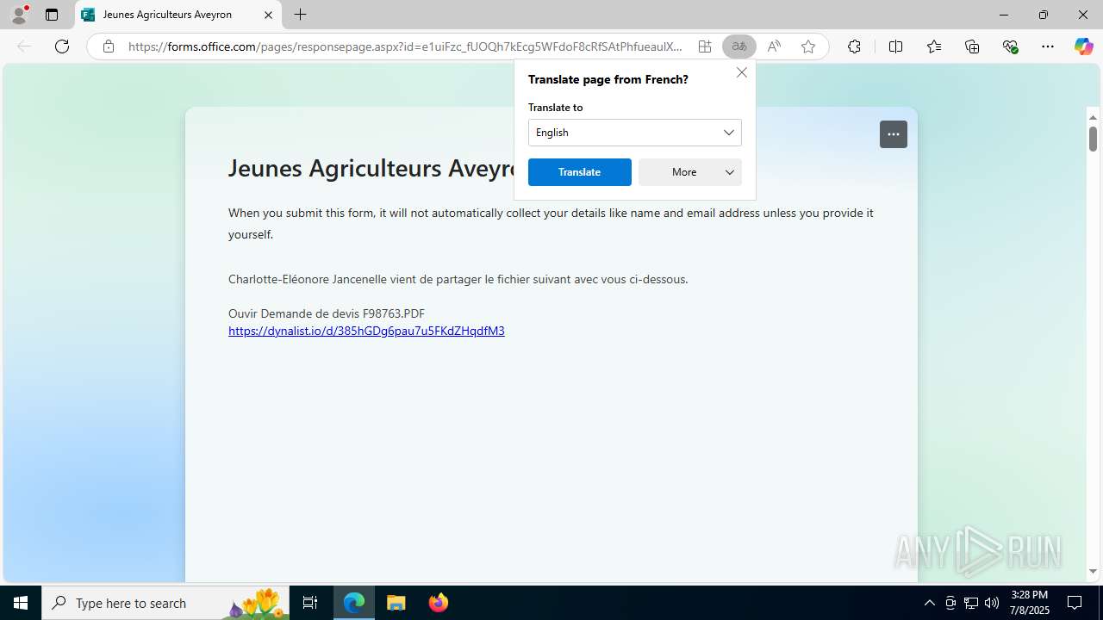Open the clock showing 3:28 PM
1103x620 pixels.
pyautogui.click(x=1029, y=603)
